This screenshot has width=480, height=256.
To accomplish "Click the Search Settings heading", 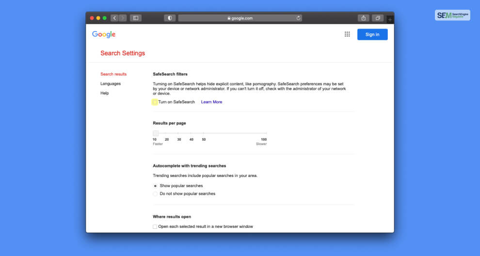I will pos(123,53).
